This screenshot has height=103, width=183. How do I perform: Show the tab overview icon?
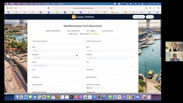(x=158, y=8)
